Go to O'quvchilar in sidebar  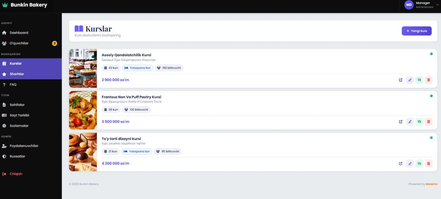(x=19, y=43)
